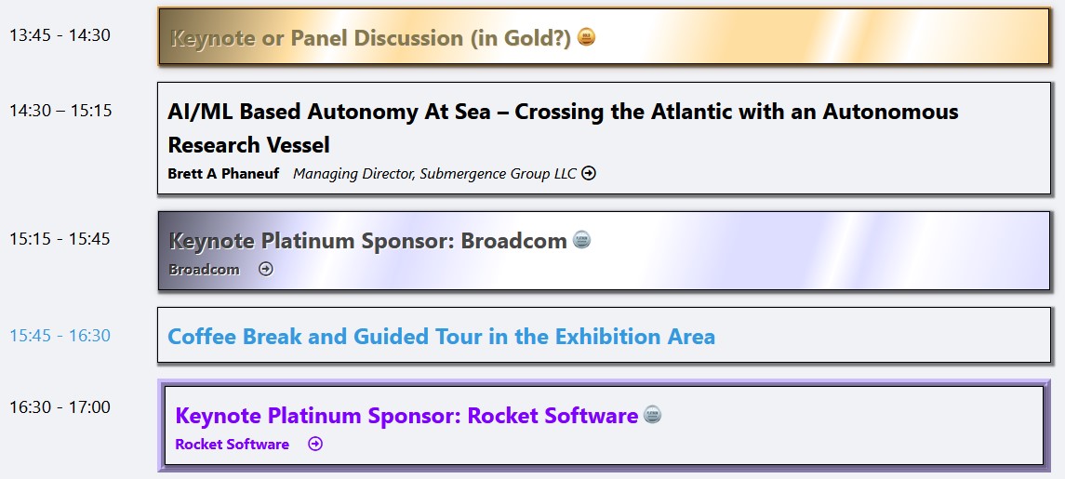Image resolution: width=1065 pixels, height=479 pixels.
Task: Click Managing Director, Submergence Group LLC text
Action: click(434, 174)
